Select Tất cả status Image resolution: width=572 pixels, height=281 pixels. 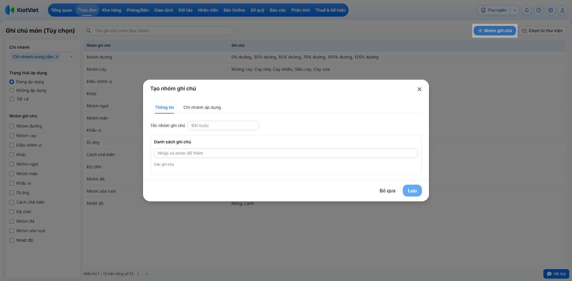pos(12,99)
